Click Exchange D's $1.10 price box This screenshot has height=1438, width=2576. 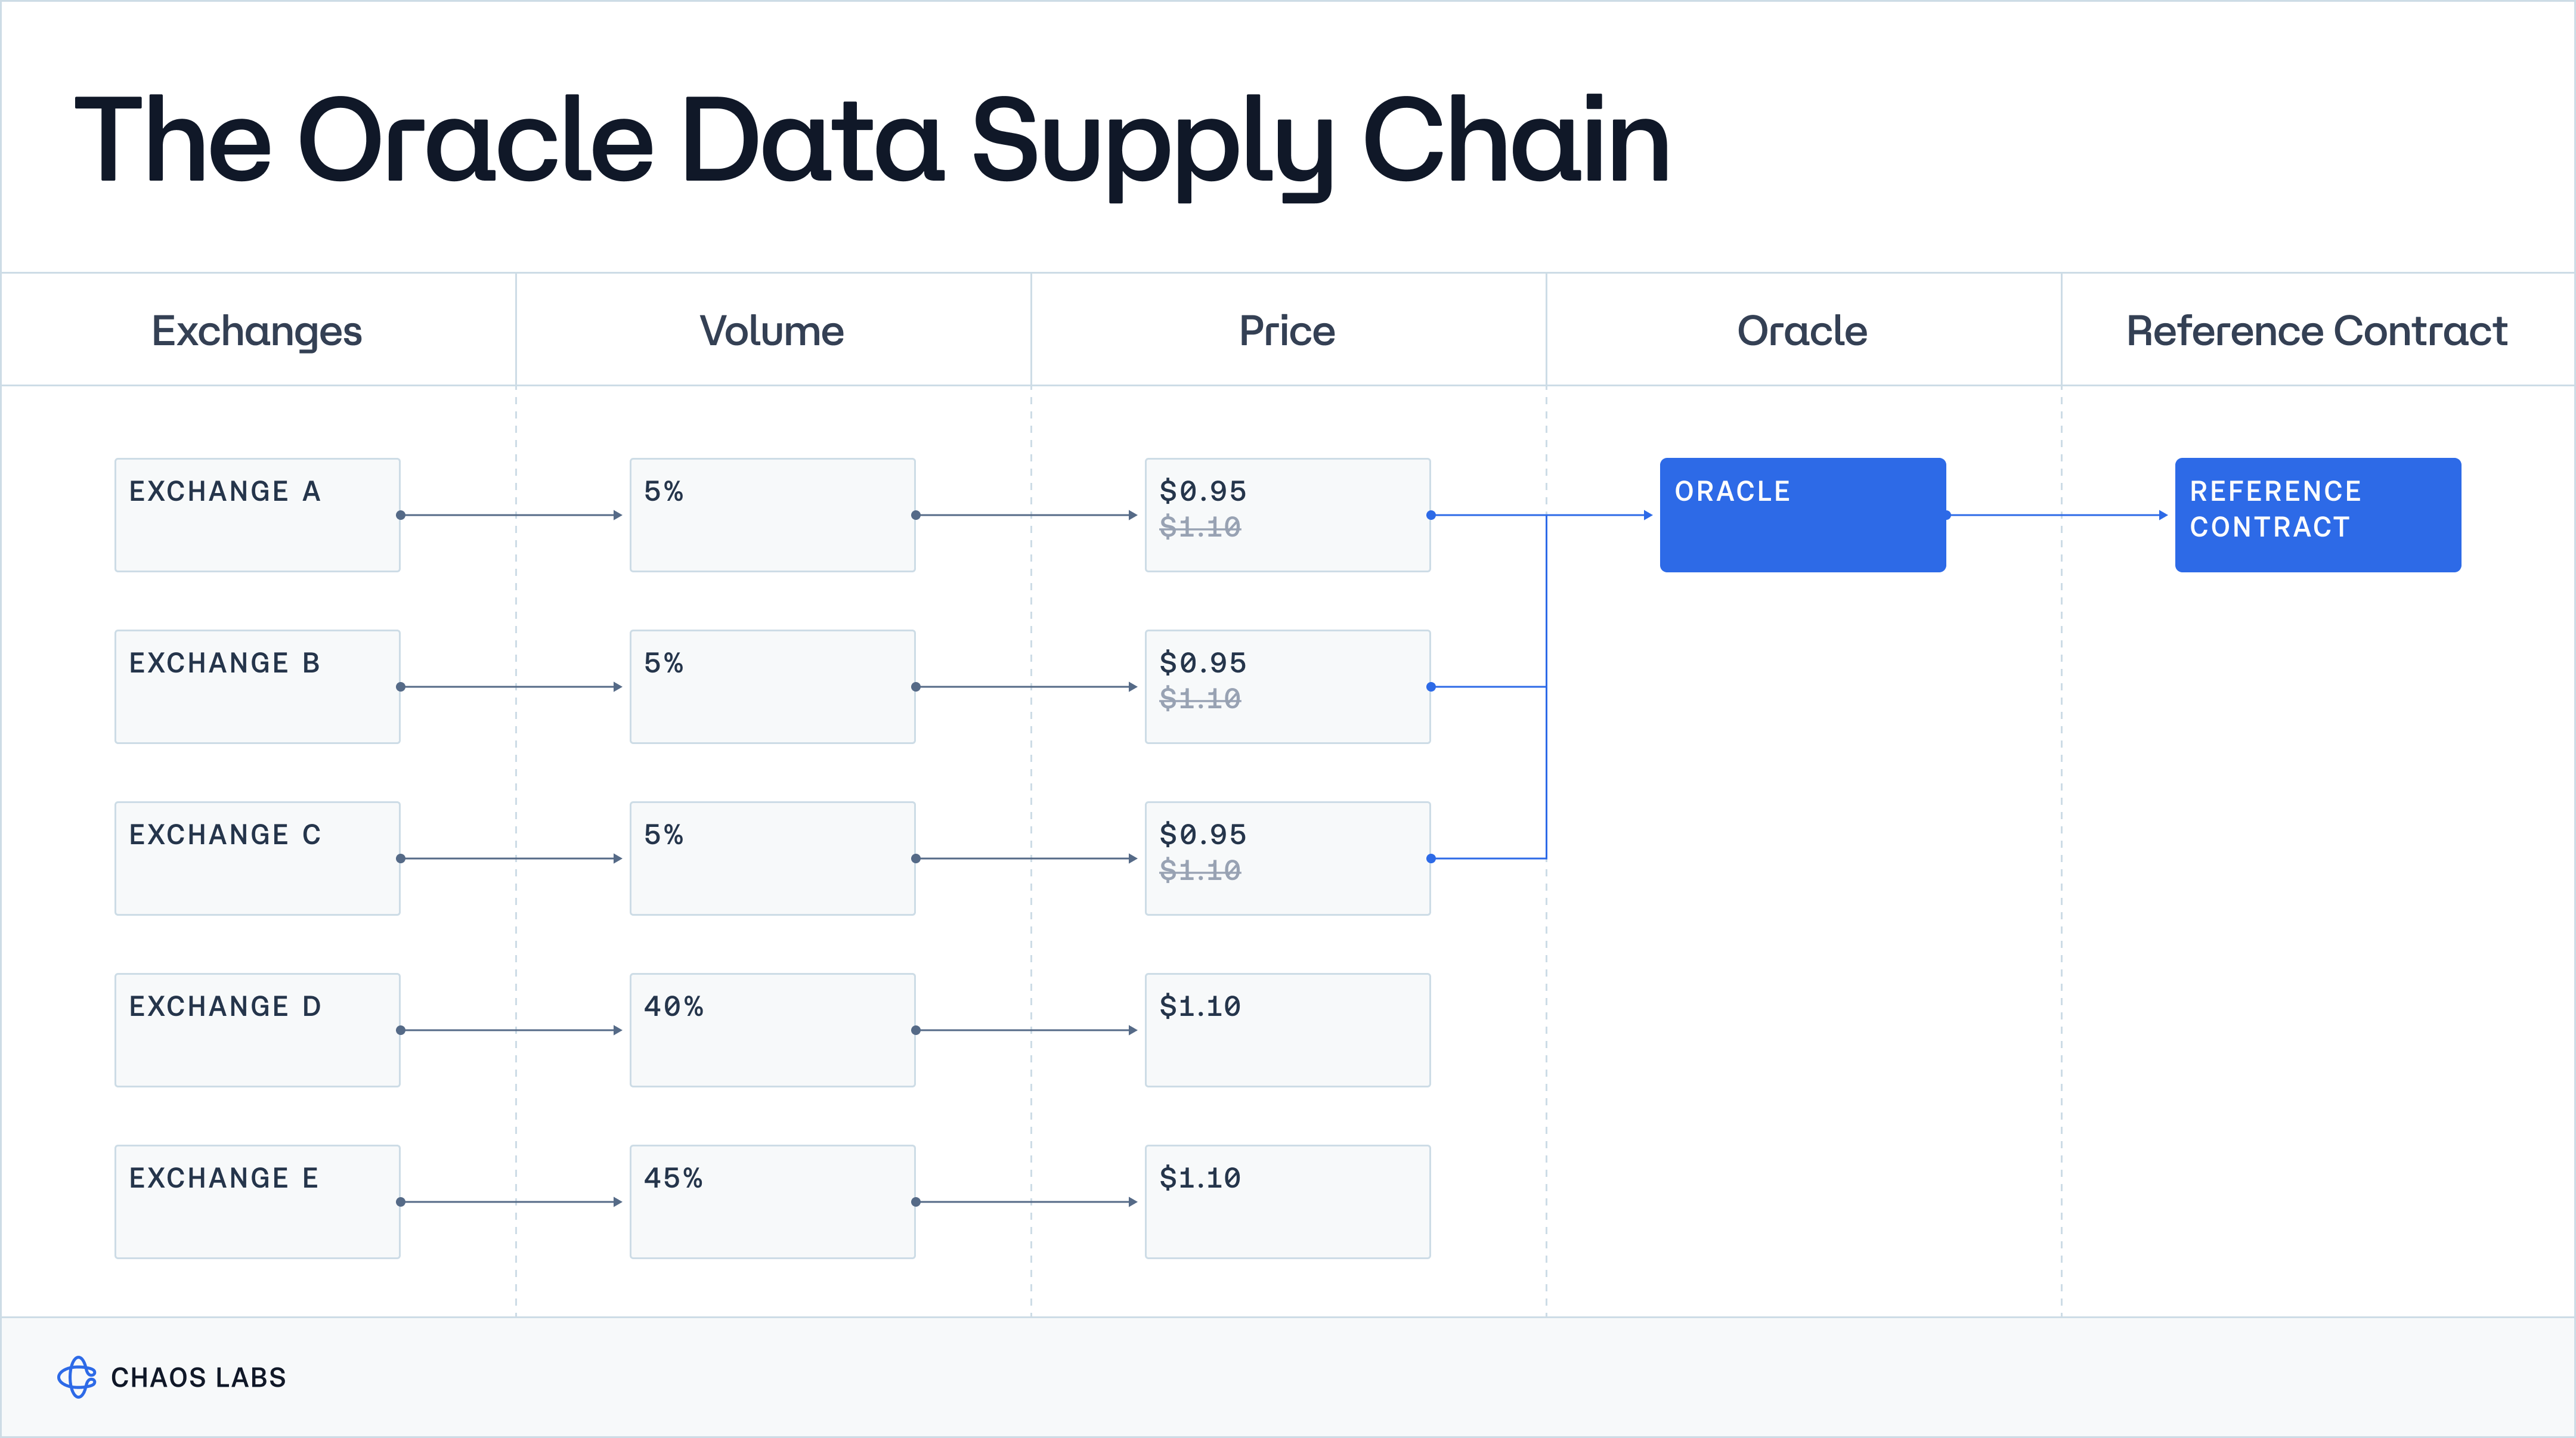coord(1287,1030)
